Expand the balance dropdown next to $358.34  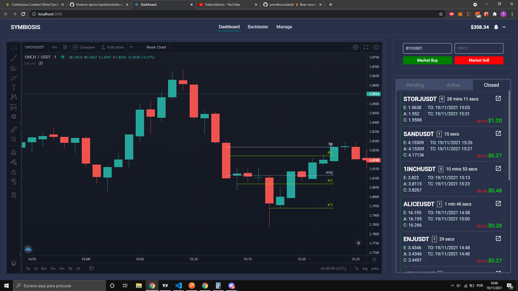click(504, 27)
